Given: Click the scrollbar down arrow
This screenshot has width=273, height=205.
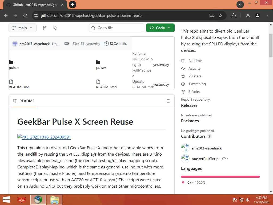Looking at the screenshot, I should pyautogui.click(x=271, y=192).
